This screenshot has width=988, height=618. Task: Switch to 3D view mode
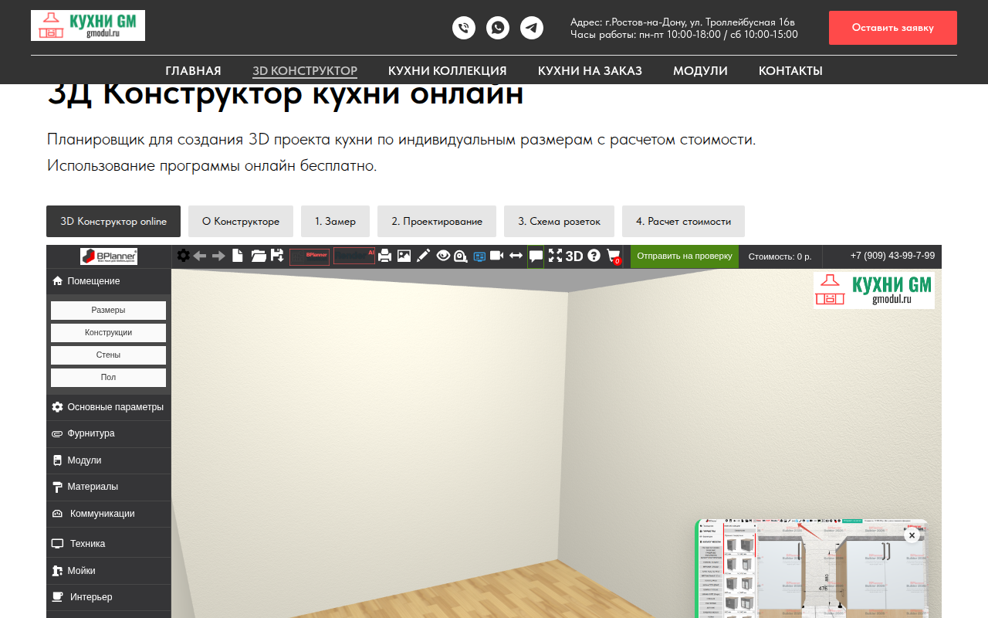point(574,256)
